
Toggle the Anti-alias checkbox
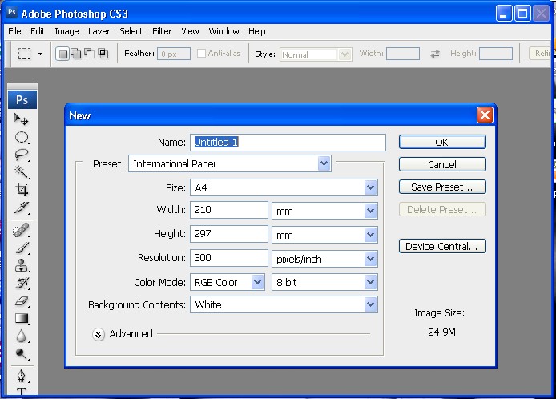point(201,53)
